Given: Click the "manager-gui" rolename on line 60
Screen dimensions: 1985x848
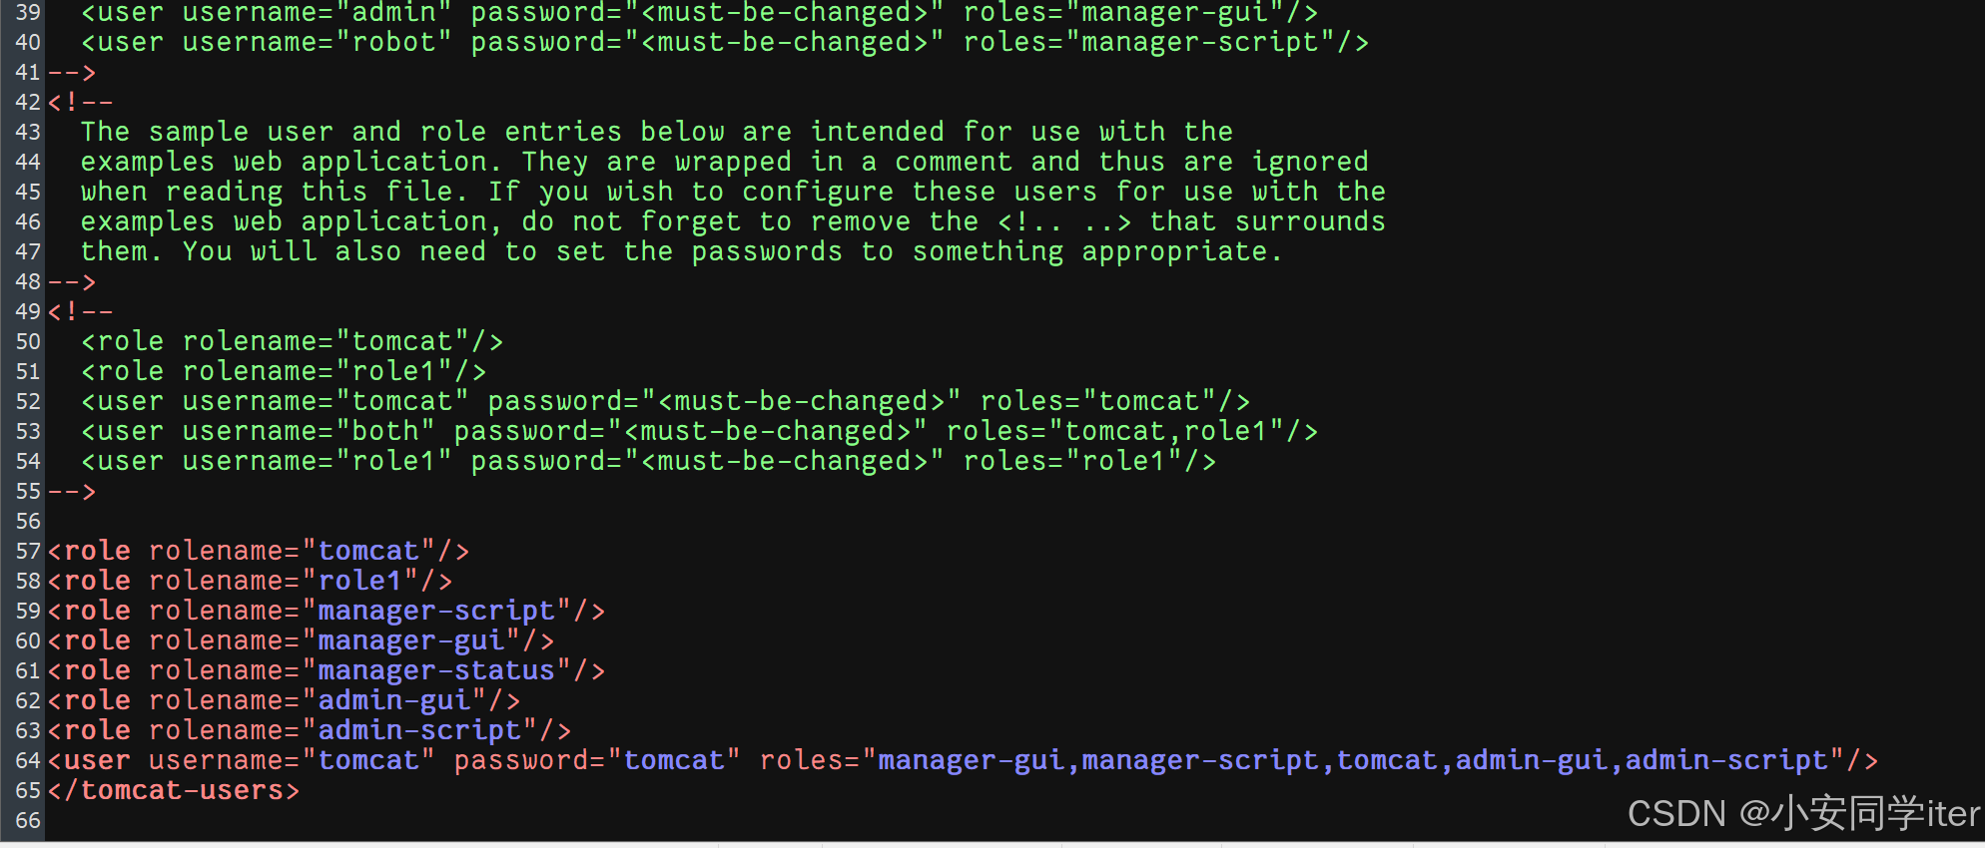Looking at the screenshot, I should [x=411, y=641].
